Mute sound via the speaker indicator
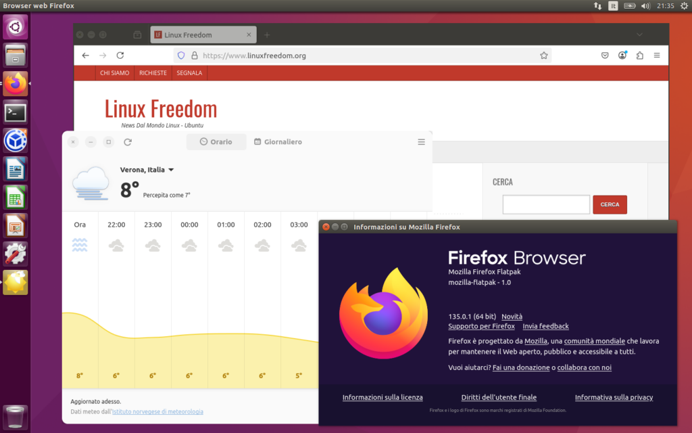The height and width of the screenshot is (433, 692). (645, 5)
